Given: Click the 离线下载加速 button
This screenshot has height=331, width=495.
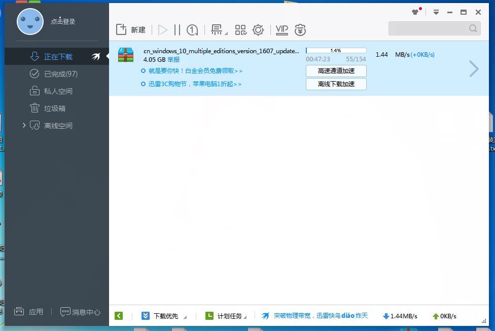Looking at the screenshot, I should pyautogui.click(x=336, y=84).
